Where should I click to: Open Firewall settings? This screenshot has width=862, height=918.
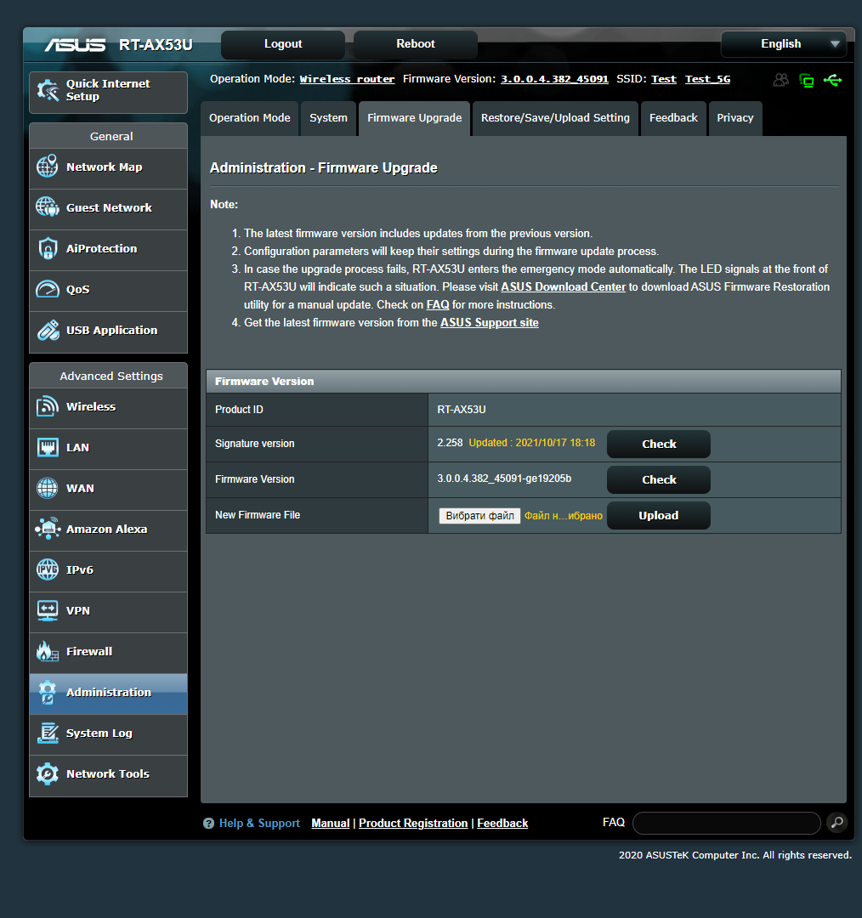[x=89, y=651]
